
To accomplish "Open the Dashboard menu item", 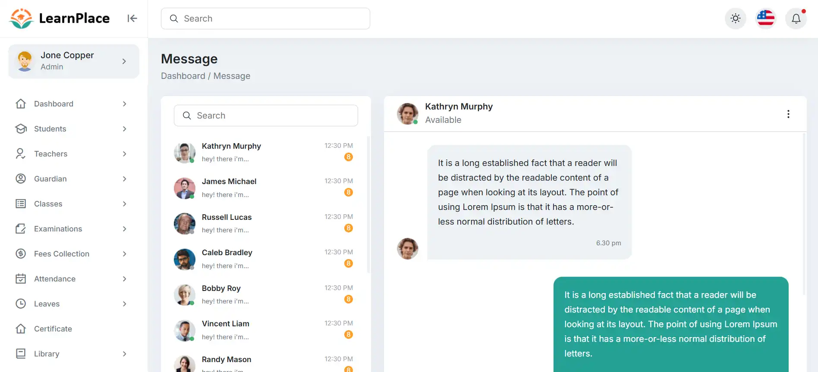I will [73, 104].
